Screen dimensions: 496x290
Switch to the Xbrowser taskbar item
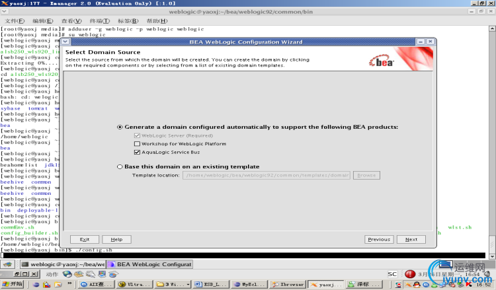click(288, 285)
